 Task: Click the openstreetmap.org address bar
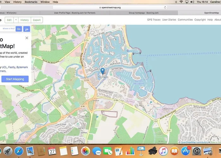point(110,8)
